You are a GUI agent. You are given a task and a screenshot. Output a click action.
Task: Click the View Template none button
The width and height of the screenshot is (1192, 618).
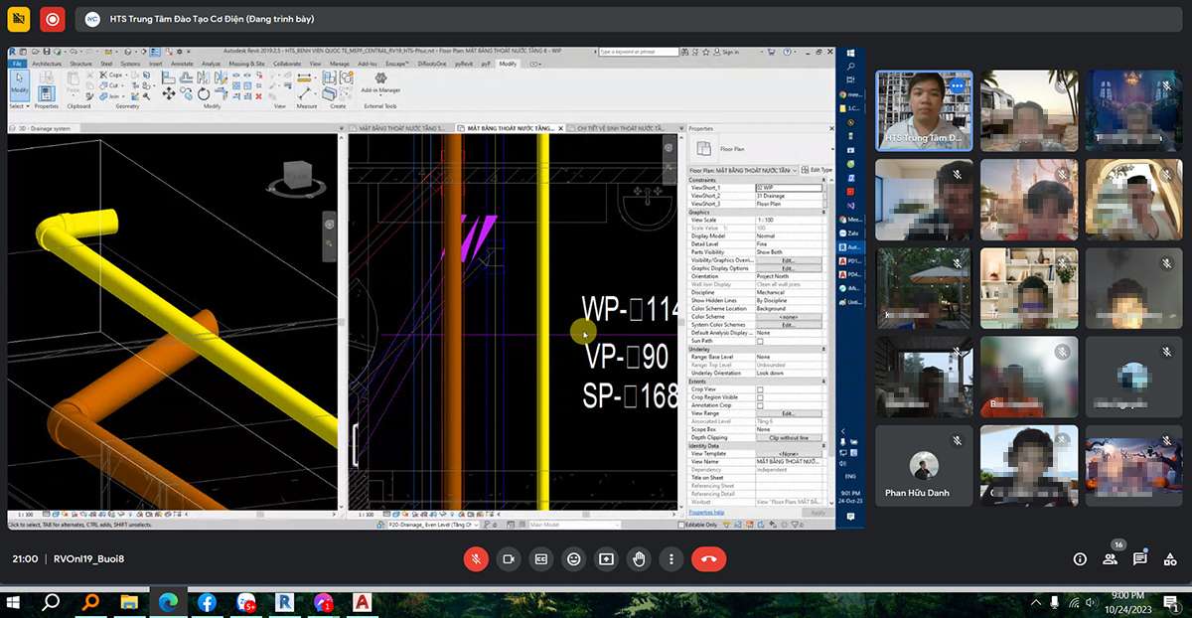click(x=789, y=453)
